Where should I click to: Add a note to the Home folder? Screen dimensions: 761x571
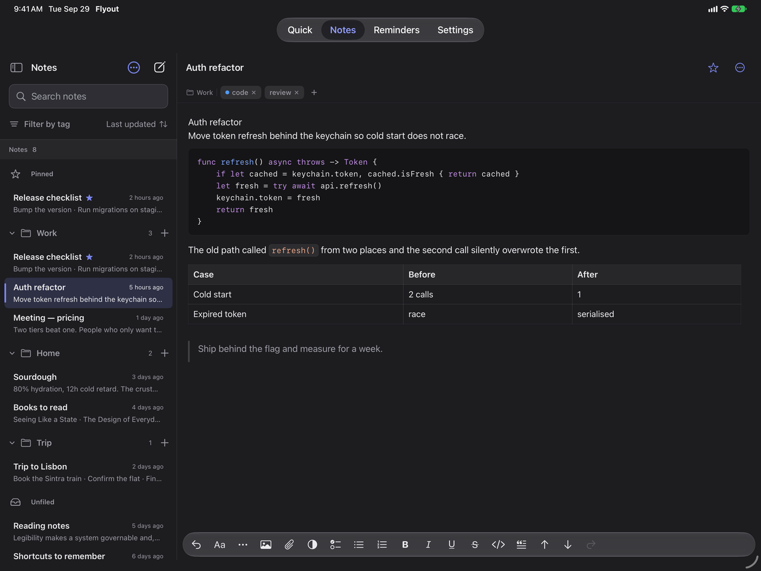(x=165, y=353)
